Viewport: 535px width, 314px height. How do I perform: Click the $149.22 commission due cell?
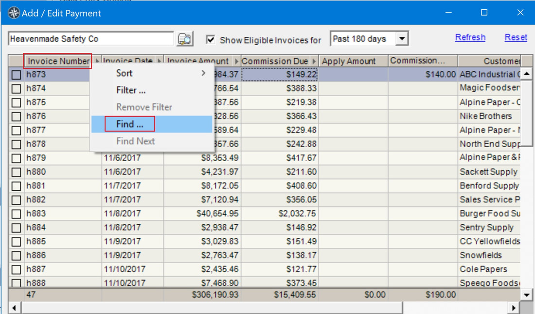pyautogui.click(x=280, y=74)
